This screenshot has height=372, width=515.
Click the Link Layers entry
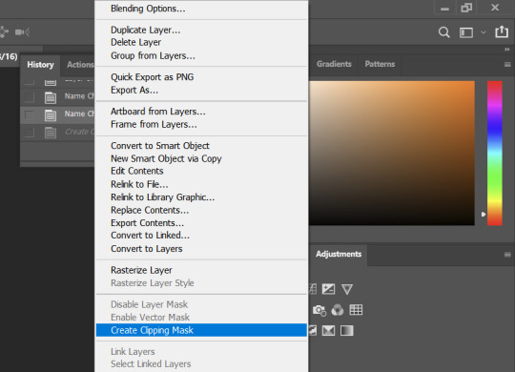click(201, 352)
